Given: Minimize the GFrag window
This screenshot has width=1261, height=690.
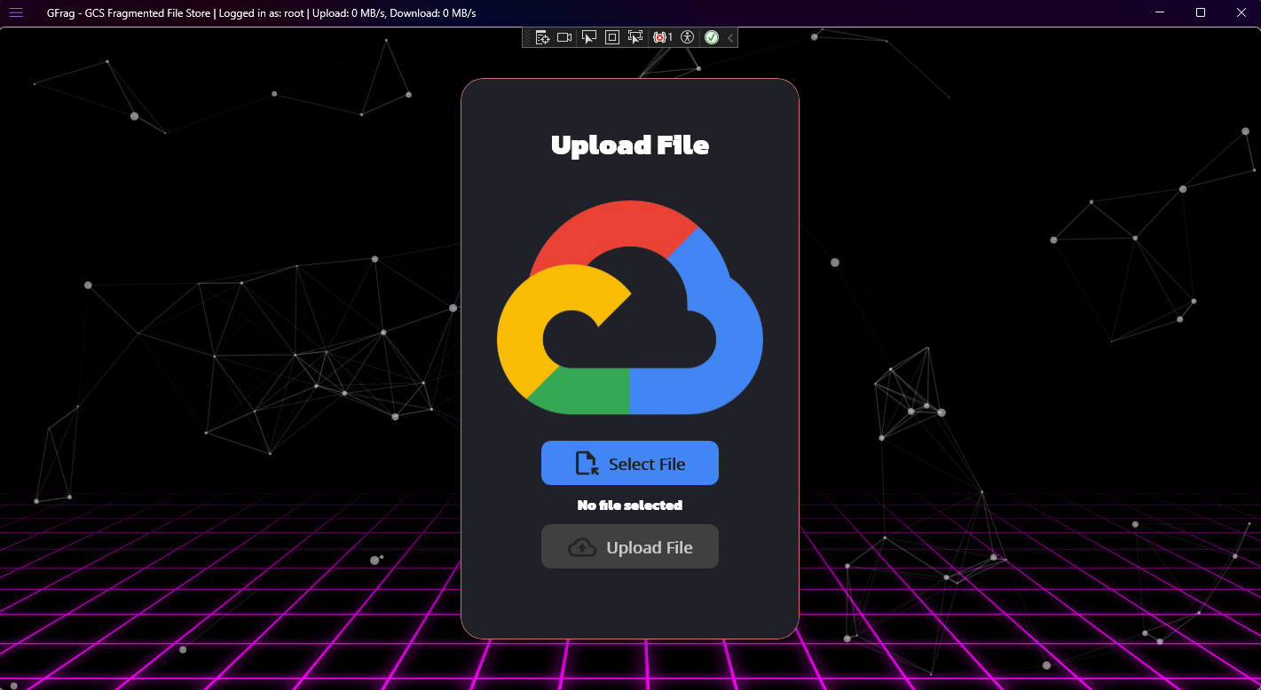Looking at the screenshot, I should tap(1160, 12).
